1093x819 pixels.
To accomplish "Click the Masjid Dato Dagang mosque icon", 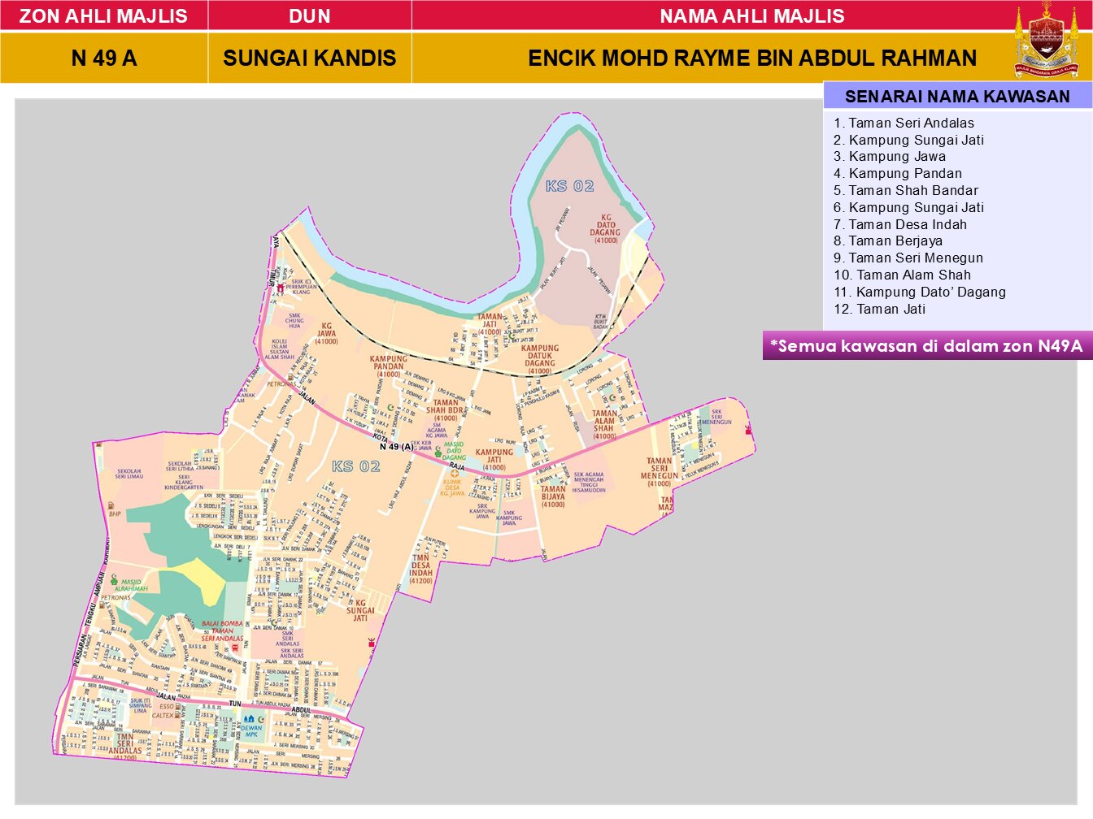I will 439,451.
